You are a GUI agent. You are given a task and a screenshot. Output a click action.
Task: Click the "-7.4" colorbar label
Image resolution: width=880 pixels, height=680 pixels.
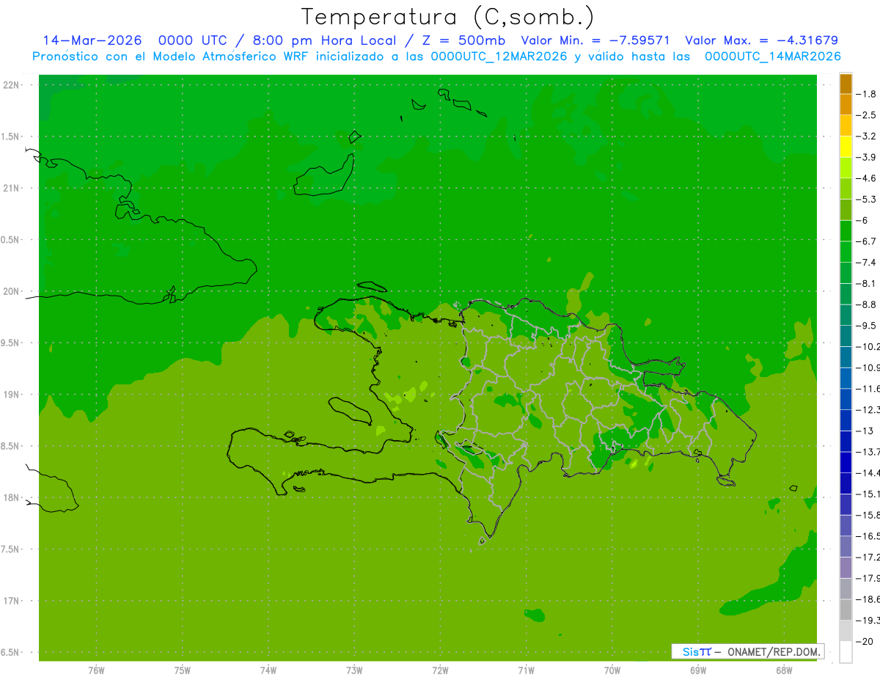pyautogui.click(x=867, y=263)
